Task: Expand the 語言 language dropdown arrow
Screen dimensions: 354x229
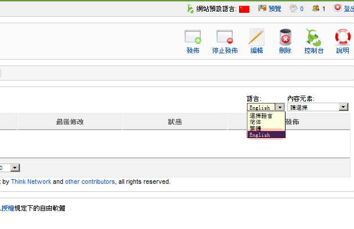Action: [280, 107]
